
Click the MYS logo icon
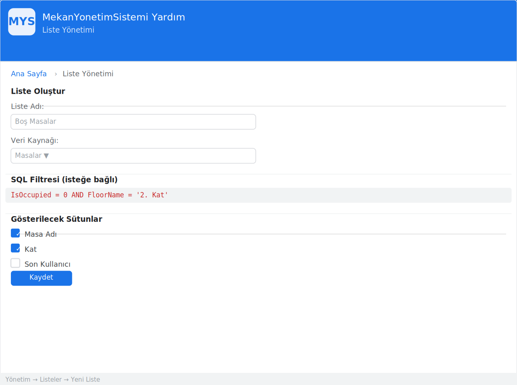click(22, 22)
